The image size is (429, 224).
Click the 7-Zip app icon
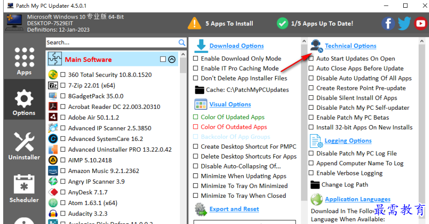53,85
